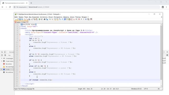Viewport: 169px width, 95px height.
Task: Click the Zoom Out toolbar icon
Action: coord(52,19)
